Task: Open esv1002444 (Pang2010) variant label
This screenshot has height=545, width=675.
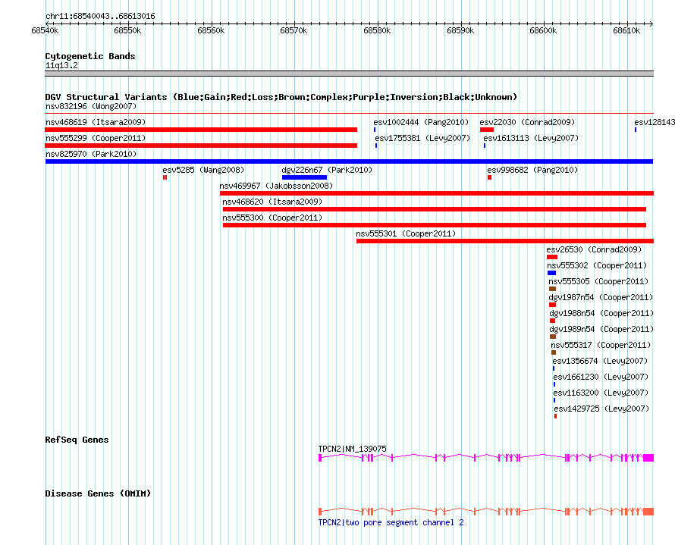Action: (x=421, y=122)
